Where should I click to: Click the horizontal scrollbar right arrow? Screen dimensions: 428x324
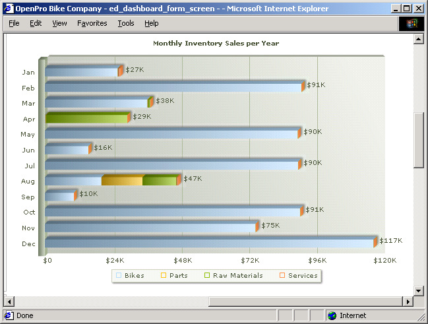(408, 302)
